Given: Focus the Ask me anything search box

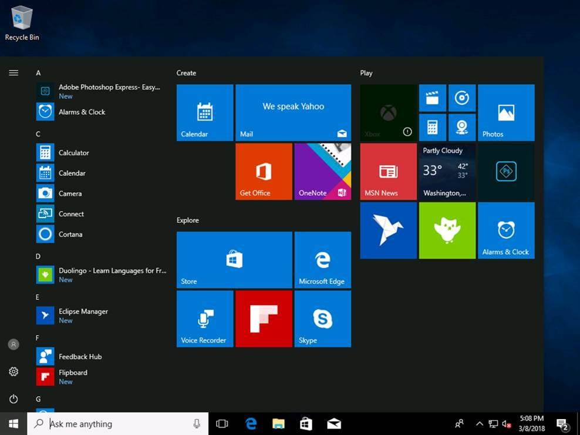Looking at the screenshot, I should [117, 423].
